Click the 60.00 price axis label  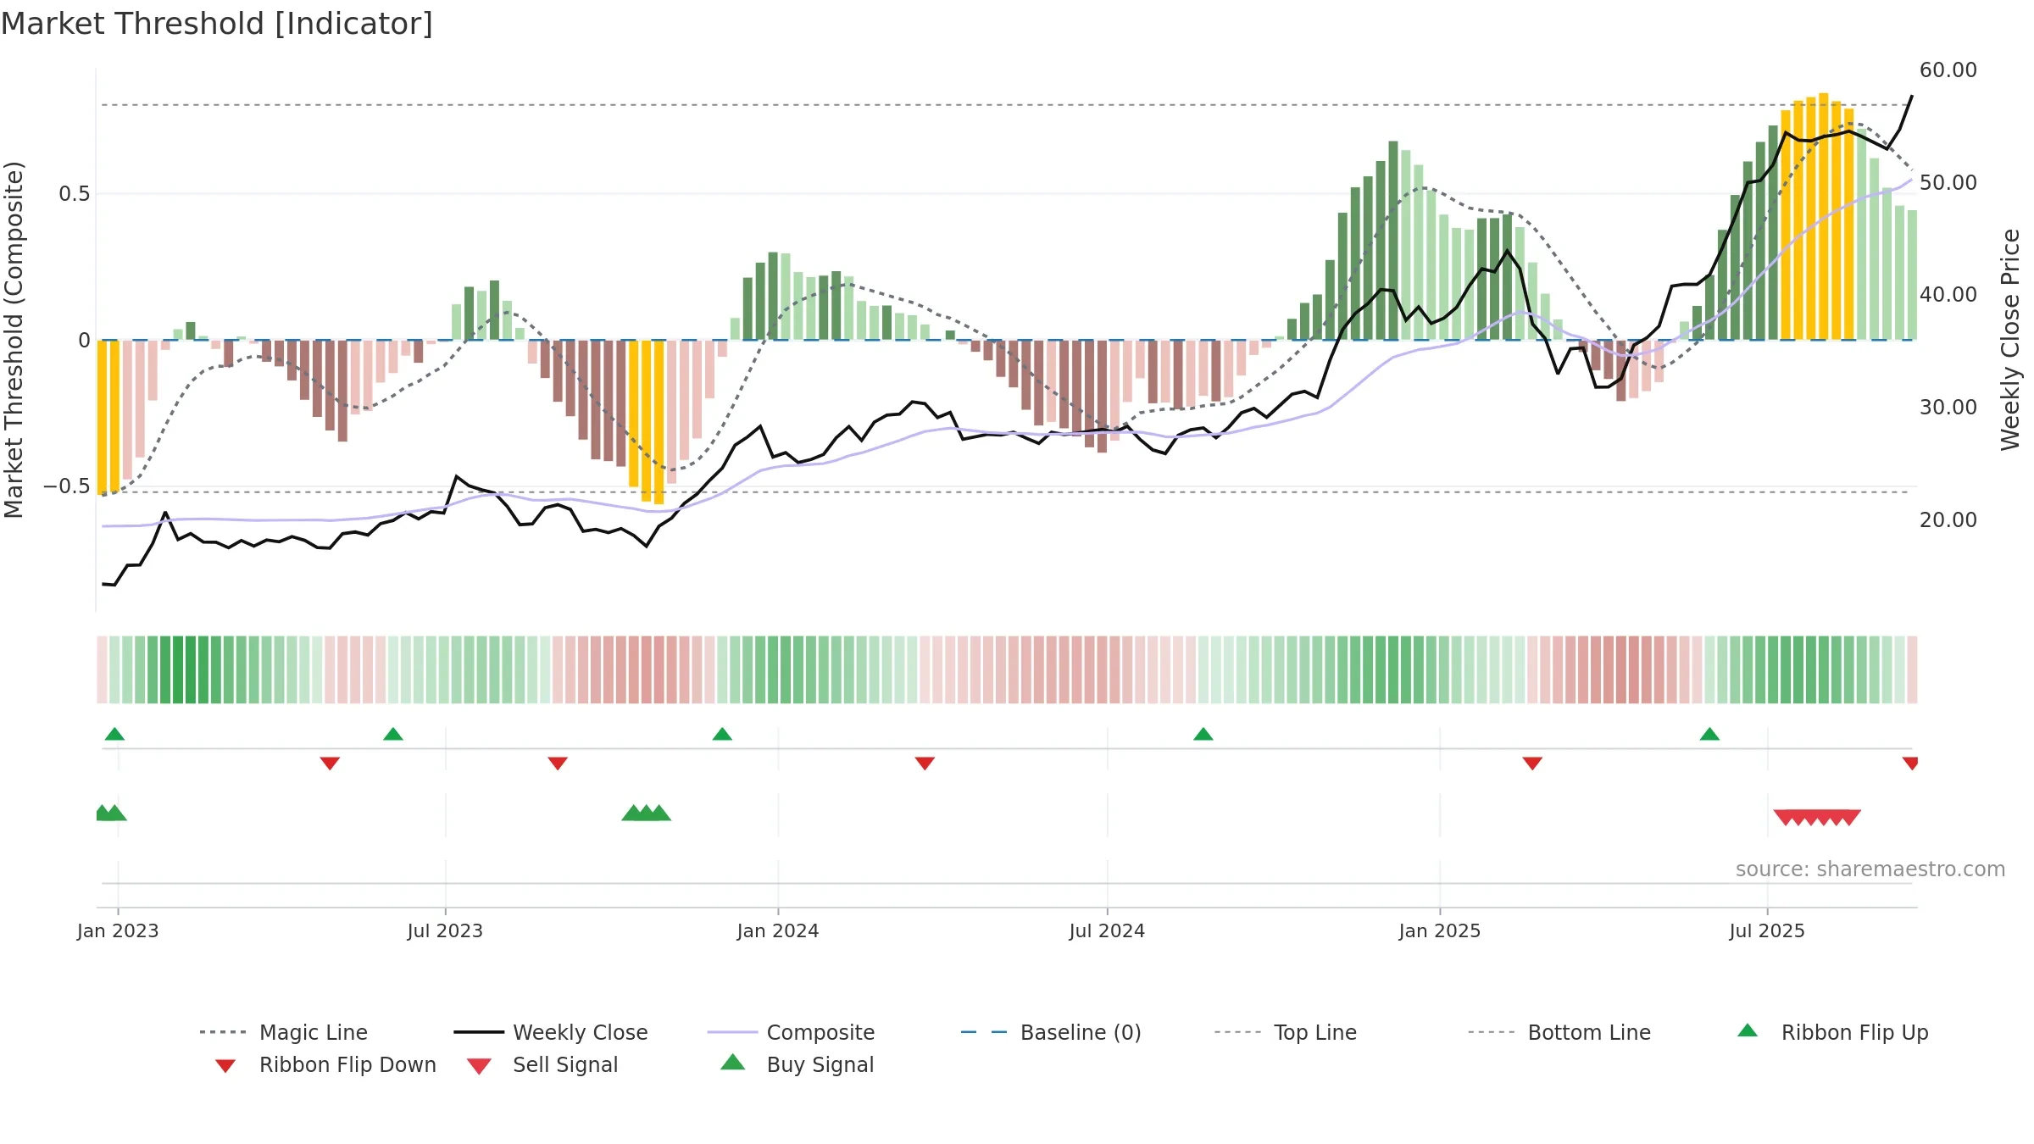(x=1948, y=70)
